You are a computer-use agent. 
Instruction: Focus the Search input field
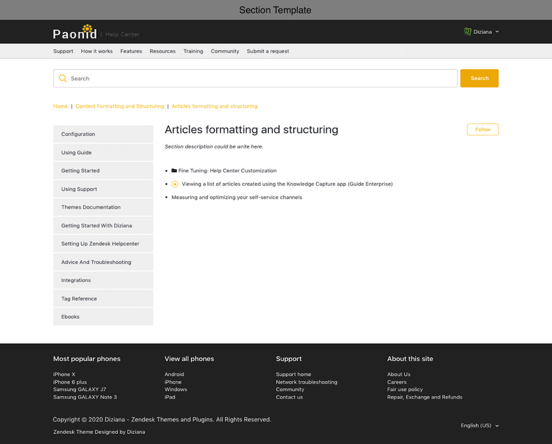(255, 78)
